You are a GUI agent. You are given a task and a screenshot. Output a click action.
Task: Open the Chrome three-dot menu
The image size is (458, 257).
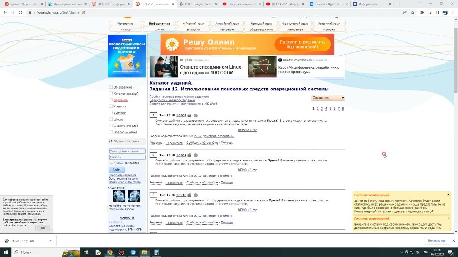[453, 12]
